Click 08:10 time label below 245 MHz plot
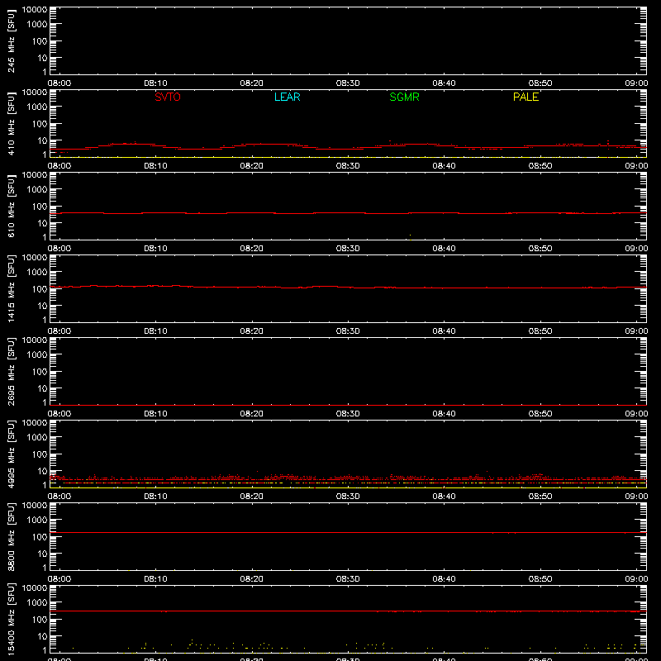Viewport: 661px width, 661px height. (155, 83)
